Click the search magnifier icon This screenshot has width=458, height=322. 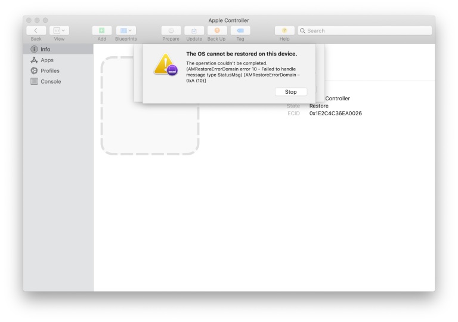point(302,30)
